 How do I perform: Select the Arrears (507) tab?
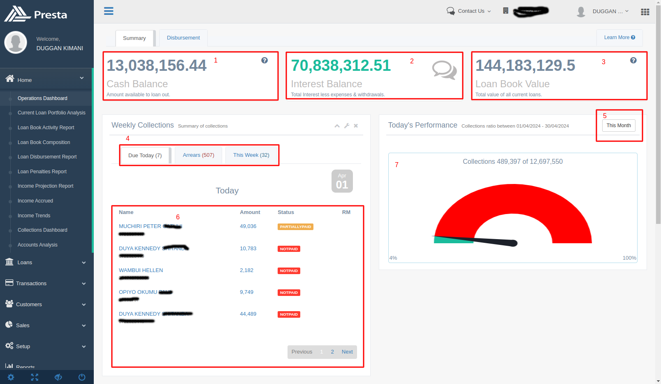[198, 155]
